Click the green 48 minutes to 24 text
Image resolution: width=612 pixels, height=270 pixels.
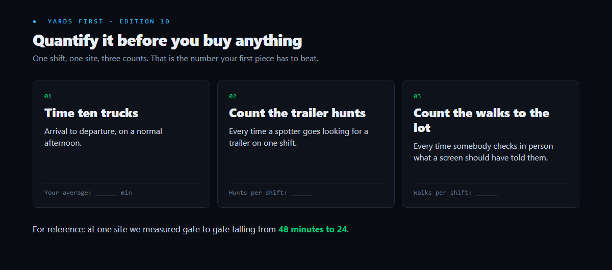point(313,229)
